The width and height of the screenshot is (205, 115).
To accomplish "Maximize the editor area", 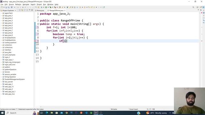I will point(201,10).
